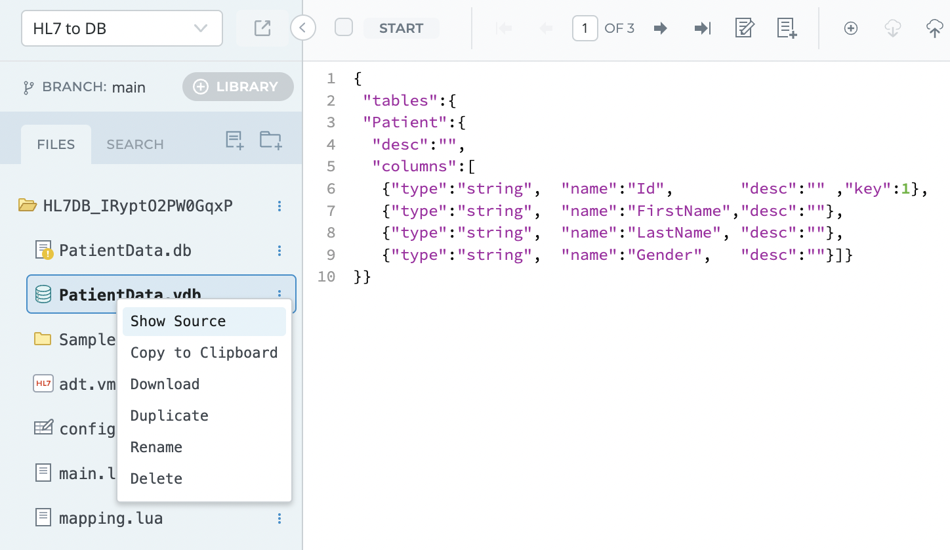The width and height of the screenshot is (950, 550).
Task: Create a new folder with folder-plus icon
Action: coord(270,140)
